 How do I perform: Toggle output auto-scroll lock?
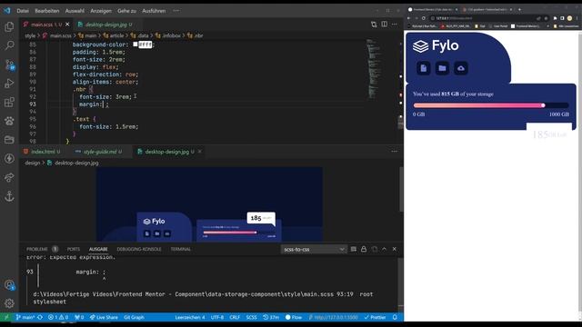click(364, 249)
